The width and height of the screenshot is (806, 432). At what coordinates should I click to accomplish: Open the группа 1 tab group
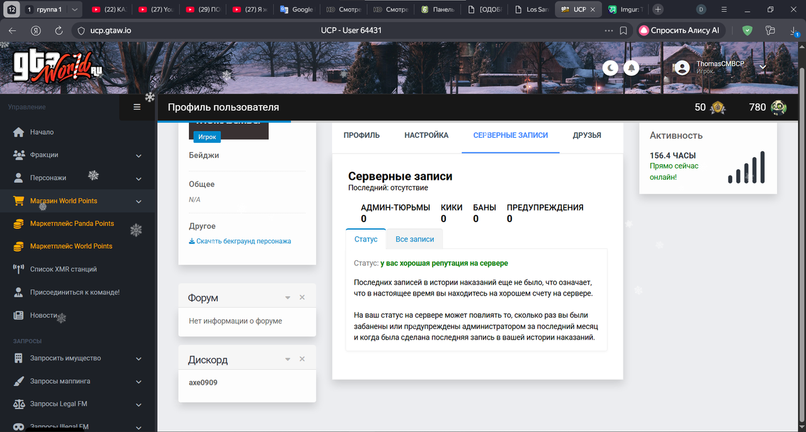coord(53,9)
